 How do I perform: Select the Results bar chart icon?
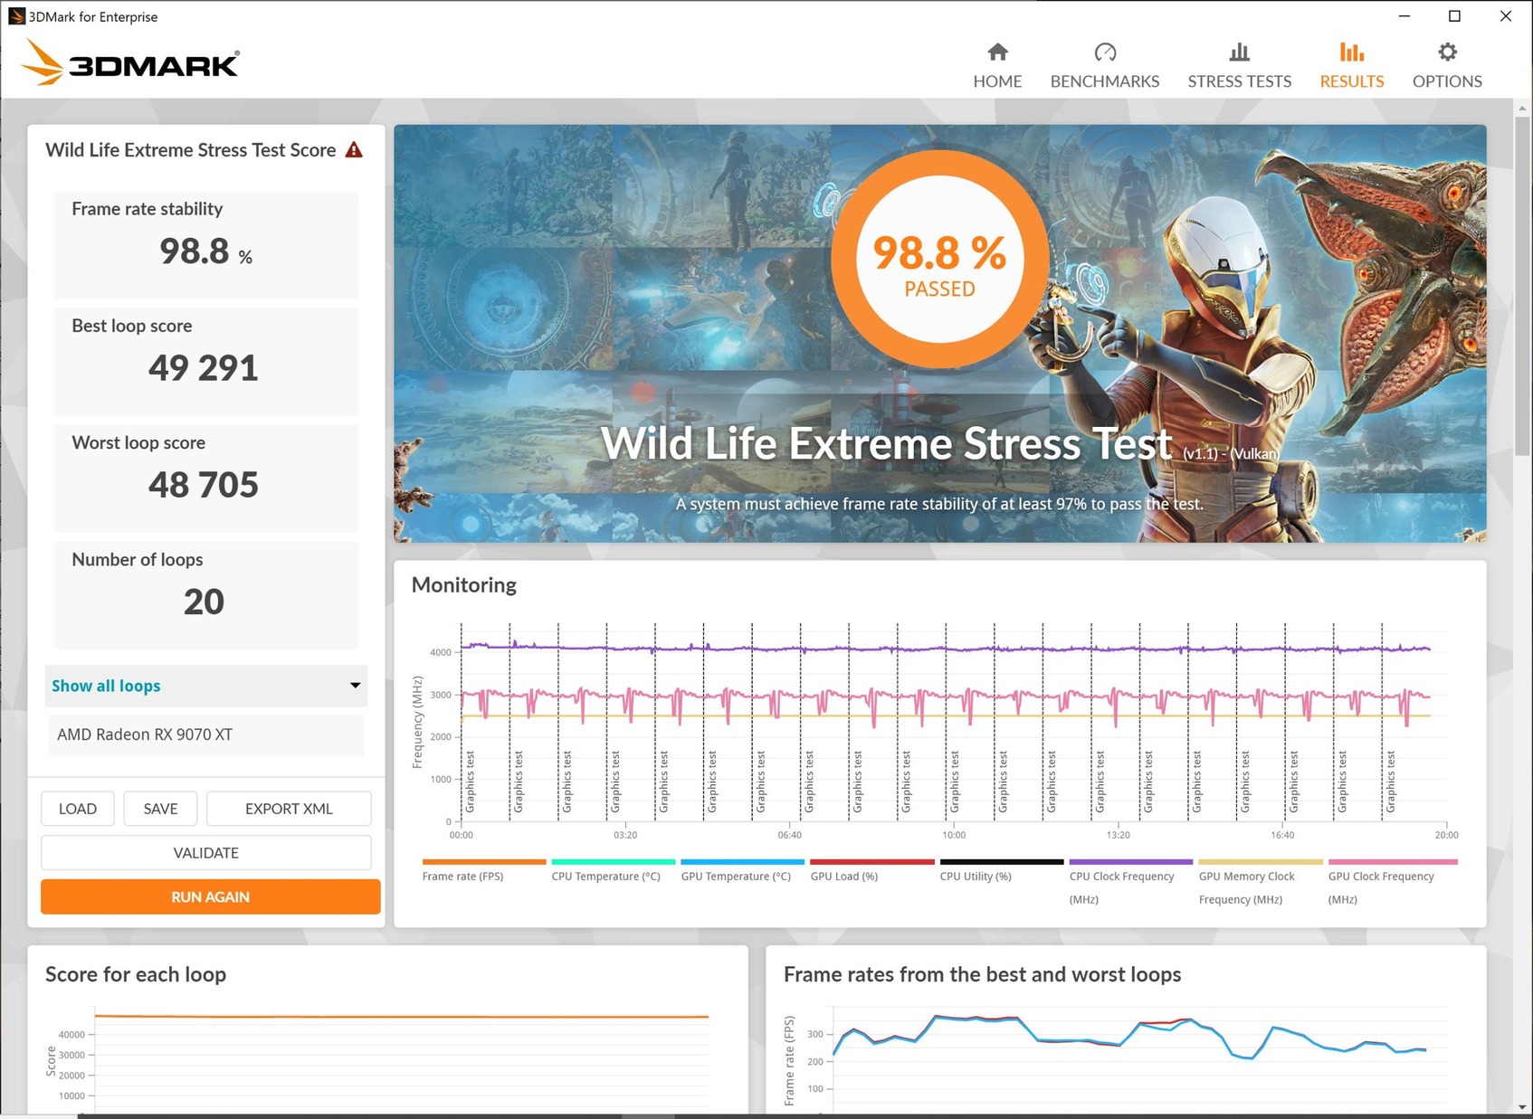(1352, 52)
